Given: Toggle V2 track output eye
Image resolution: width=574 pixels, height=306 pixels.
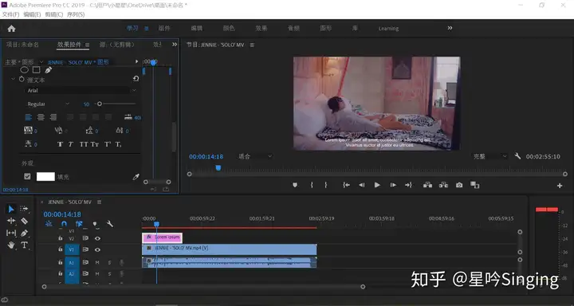Looking at the screenshot, I should tap(97, 238).
